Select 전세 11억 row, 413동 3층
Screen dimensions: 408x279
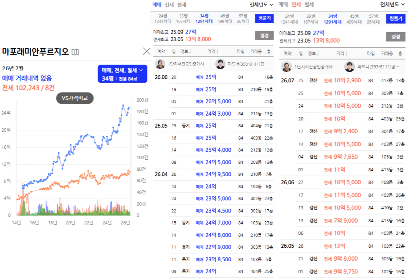[x=350, y=170]
